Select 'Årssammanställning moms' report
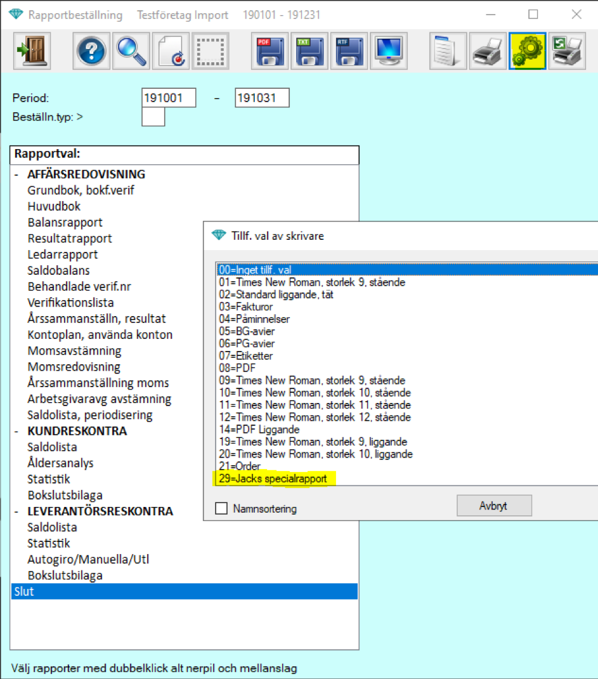The width and height of the screenshot is (598, 679). (98, 383)
